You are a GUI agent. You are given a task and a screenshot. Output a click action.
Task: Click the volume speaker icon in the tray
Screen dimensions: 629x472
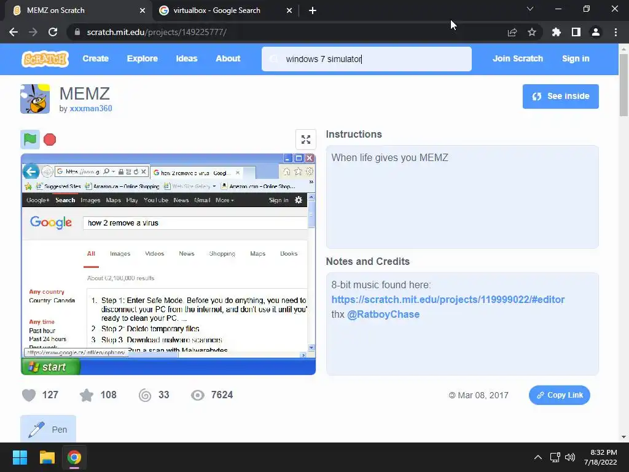coord(569,457)
